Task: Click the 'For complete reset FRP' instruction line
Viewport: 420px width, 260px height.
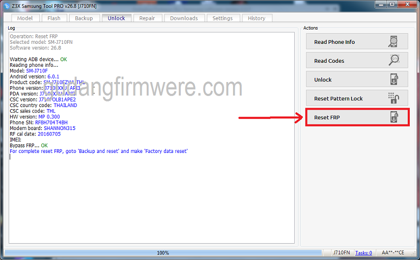Action: [99, 151]
